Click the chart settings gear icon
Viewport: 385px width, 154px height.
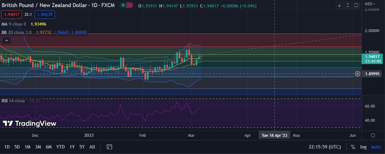pos(373,135)
